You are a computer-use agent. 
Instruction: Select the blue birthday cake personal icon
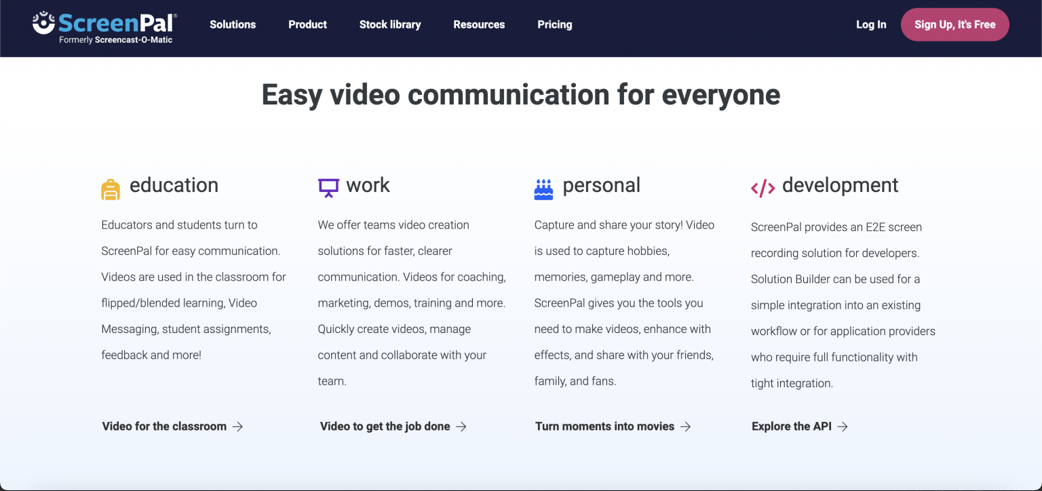coord(543,186)
